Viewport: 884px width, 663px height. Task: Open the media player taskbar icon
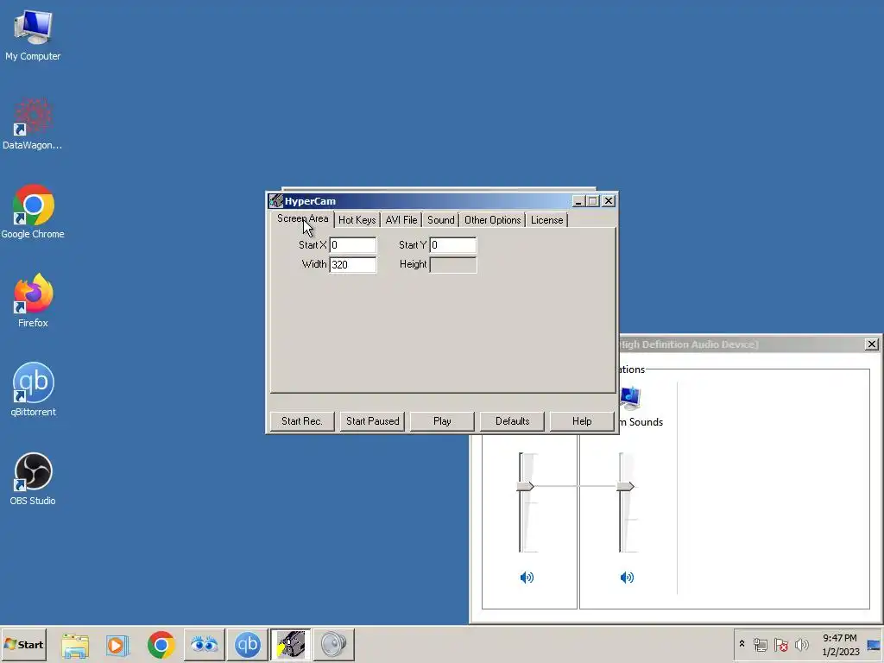117,644
